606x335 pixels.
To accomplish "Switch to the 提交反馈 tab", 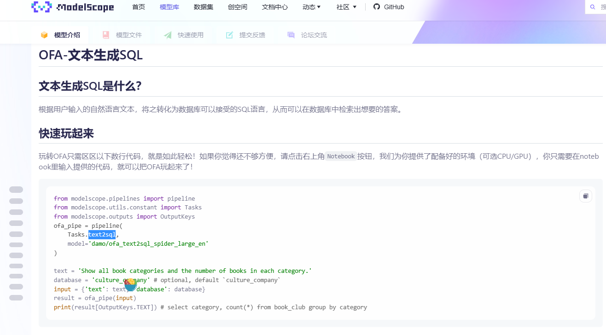I will click(246, 35).
